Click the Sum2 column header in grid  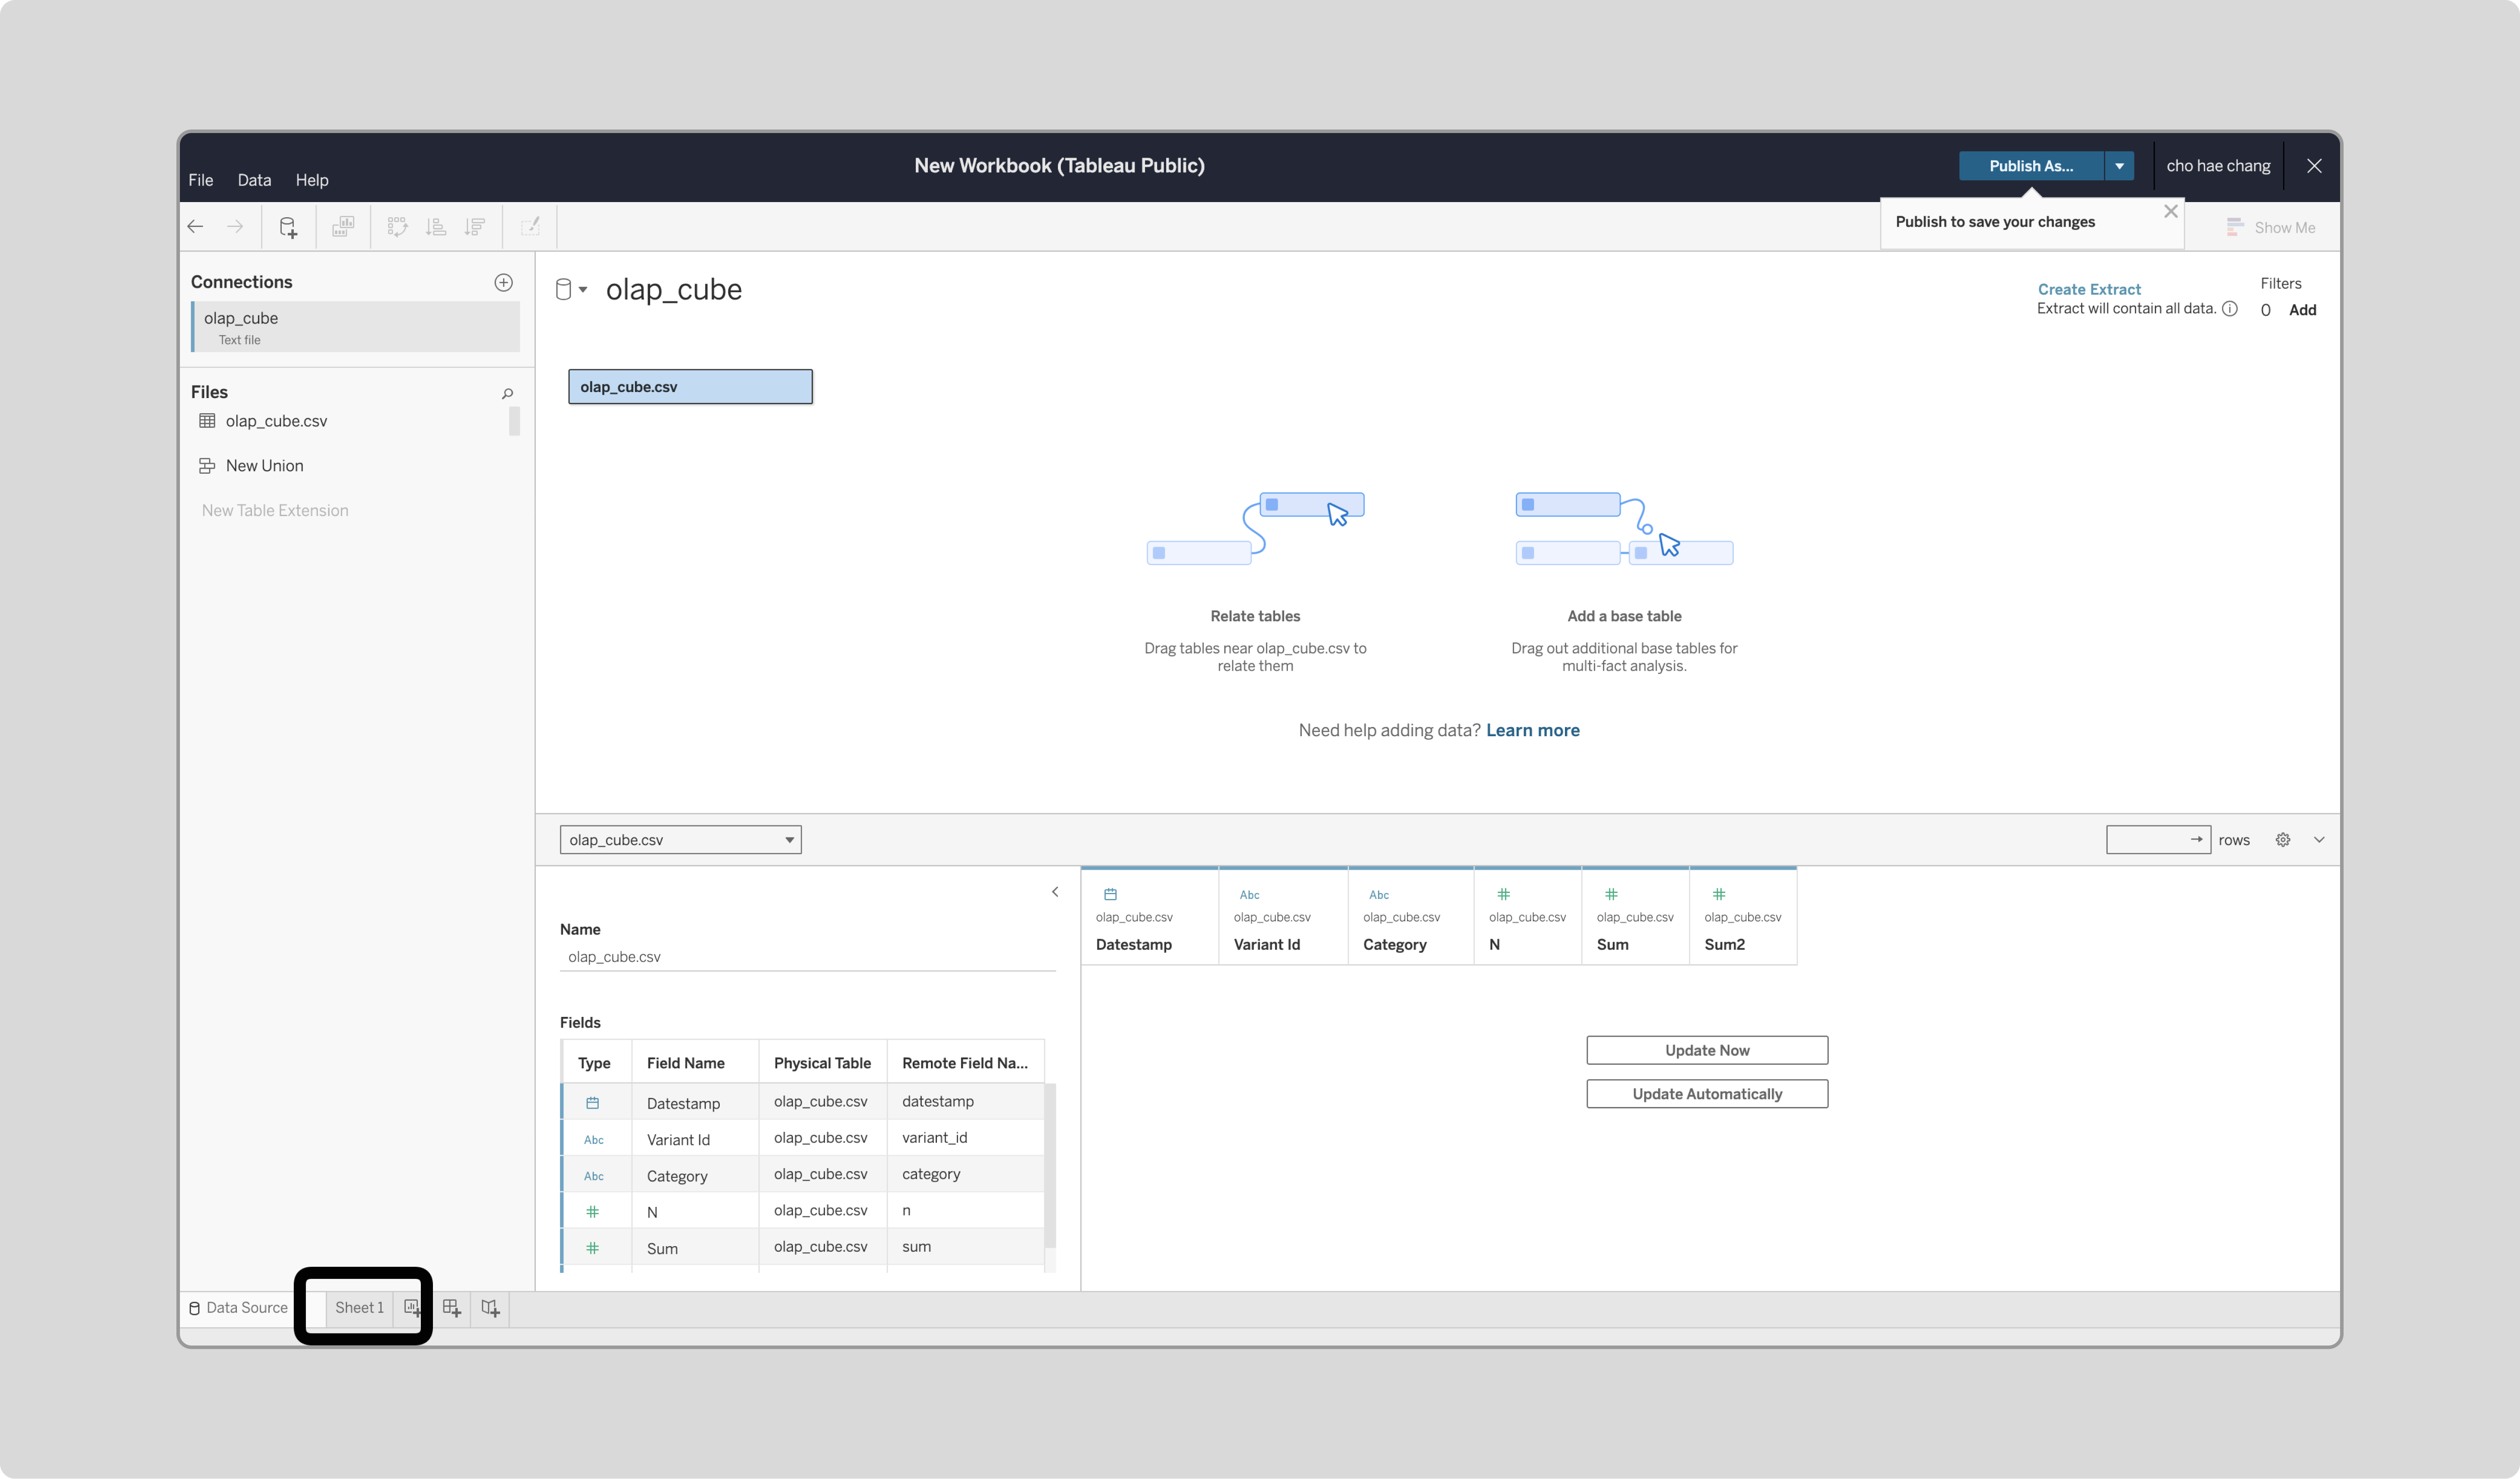tap(1743, 917)
